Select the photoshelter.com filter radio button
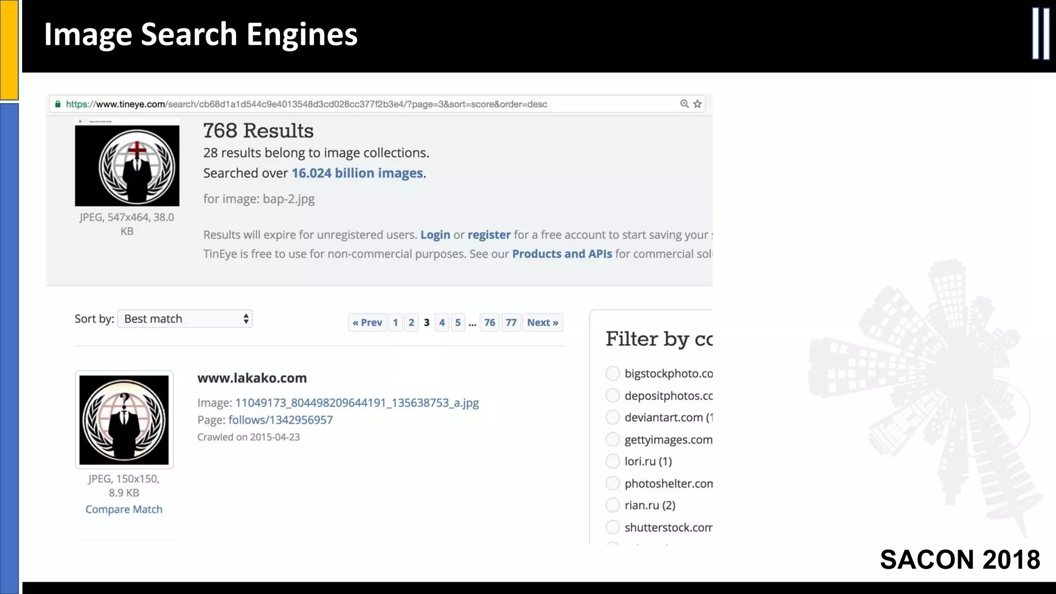Screen dimensions: 1056x594 pos(613,483)
